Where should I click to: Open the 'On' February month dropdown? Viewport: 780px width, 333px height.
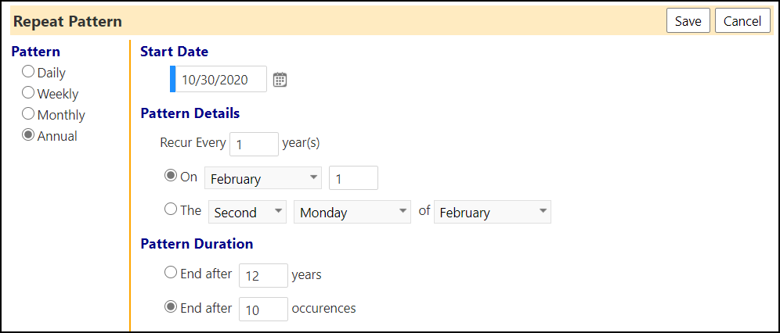(x=263, y=178)
